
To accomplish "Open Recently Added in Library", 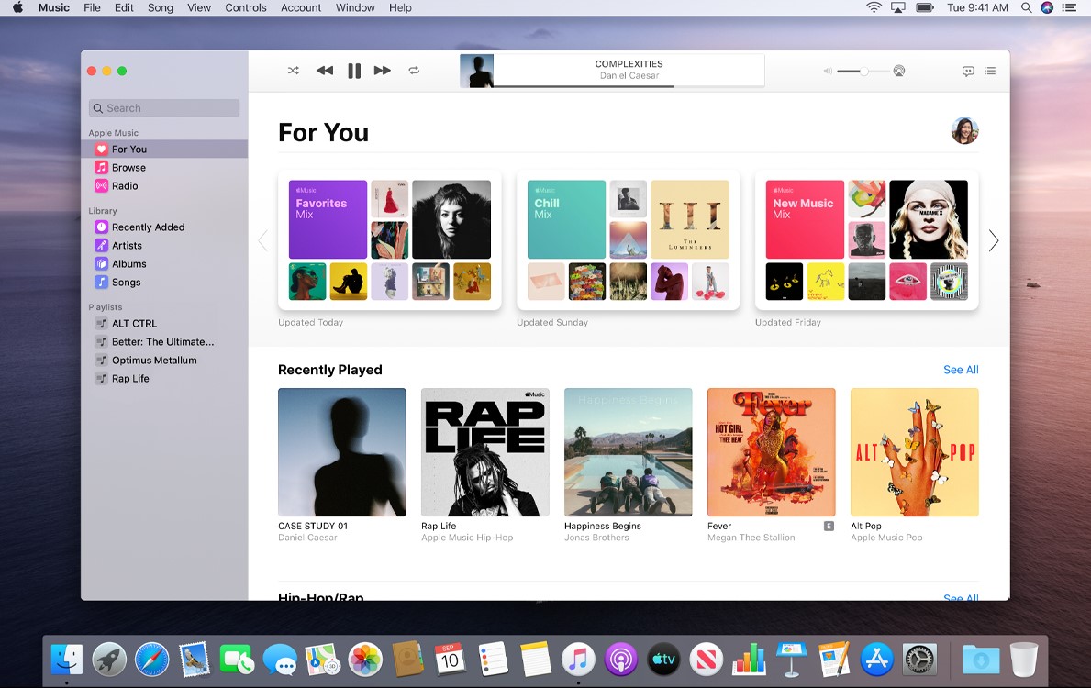I will click(148, 227).
